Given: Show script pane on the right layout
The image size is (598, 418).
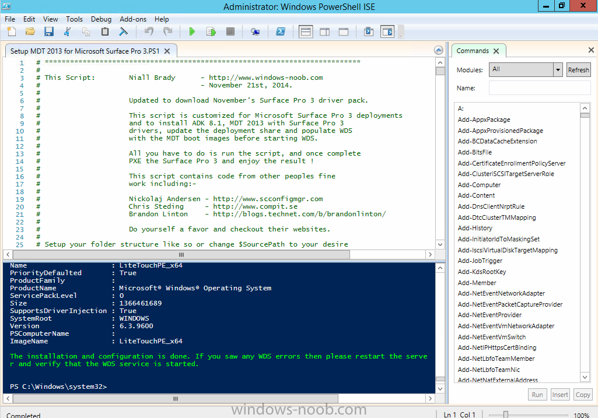Looking at the screenshot, I should click(324, 31).
